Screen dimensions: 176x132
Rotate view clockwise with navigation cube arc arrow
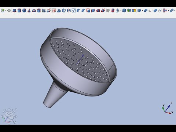point(13,111)
